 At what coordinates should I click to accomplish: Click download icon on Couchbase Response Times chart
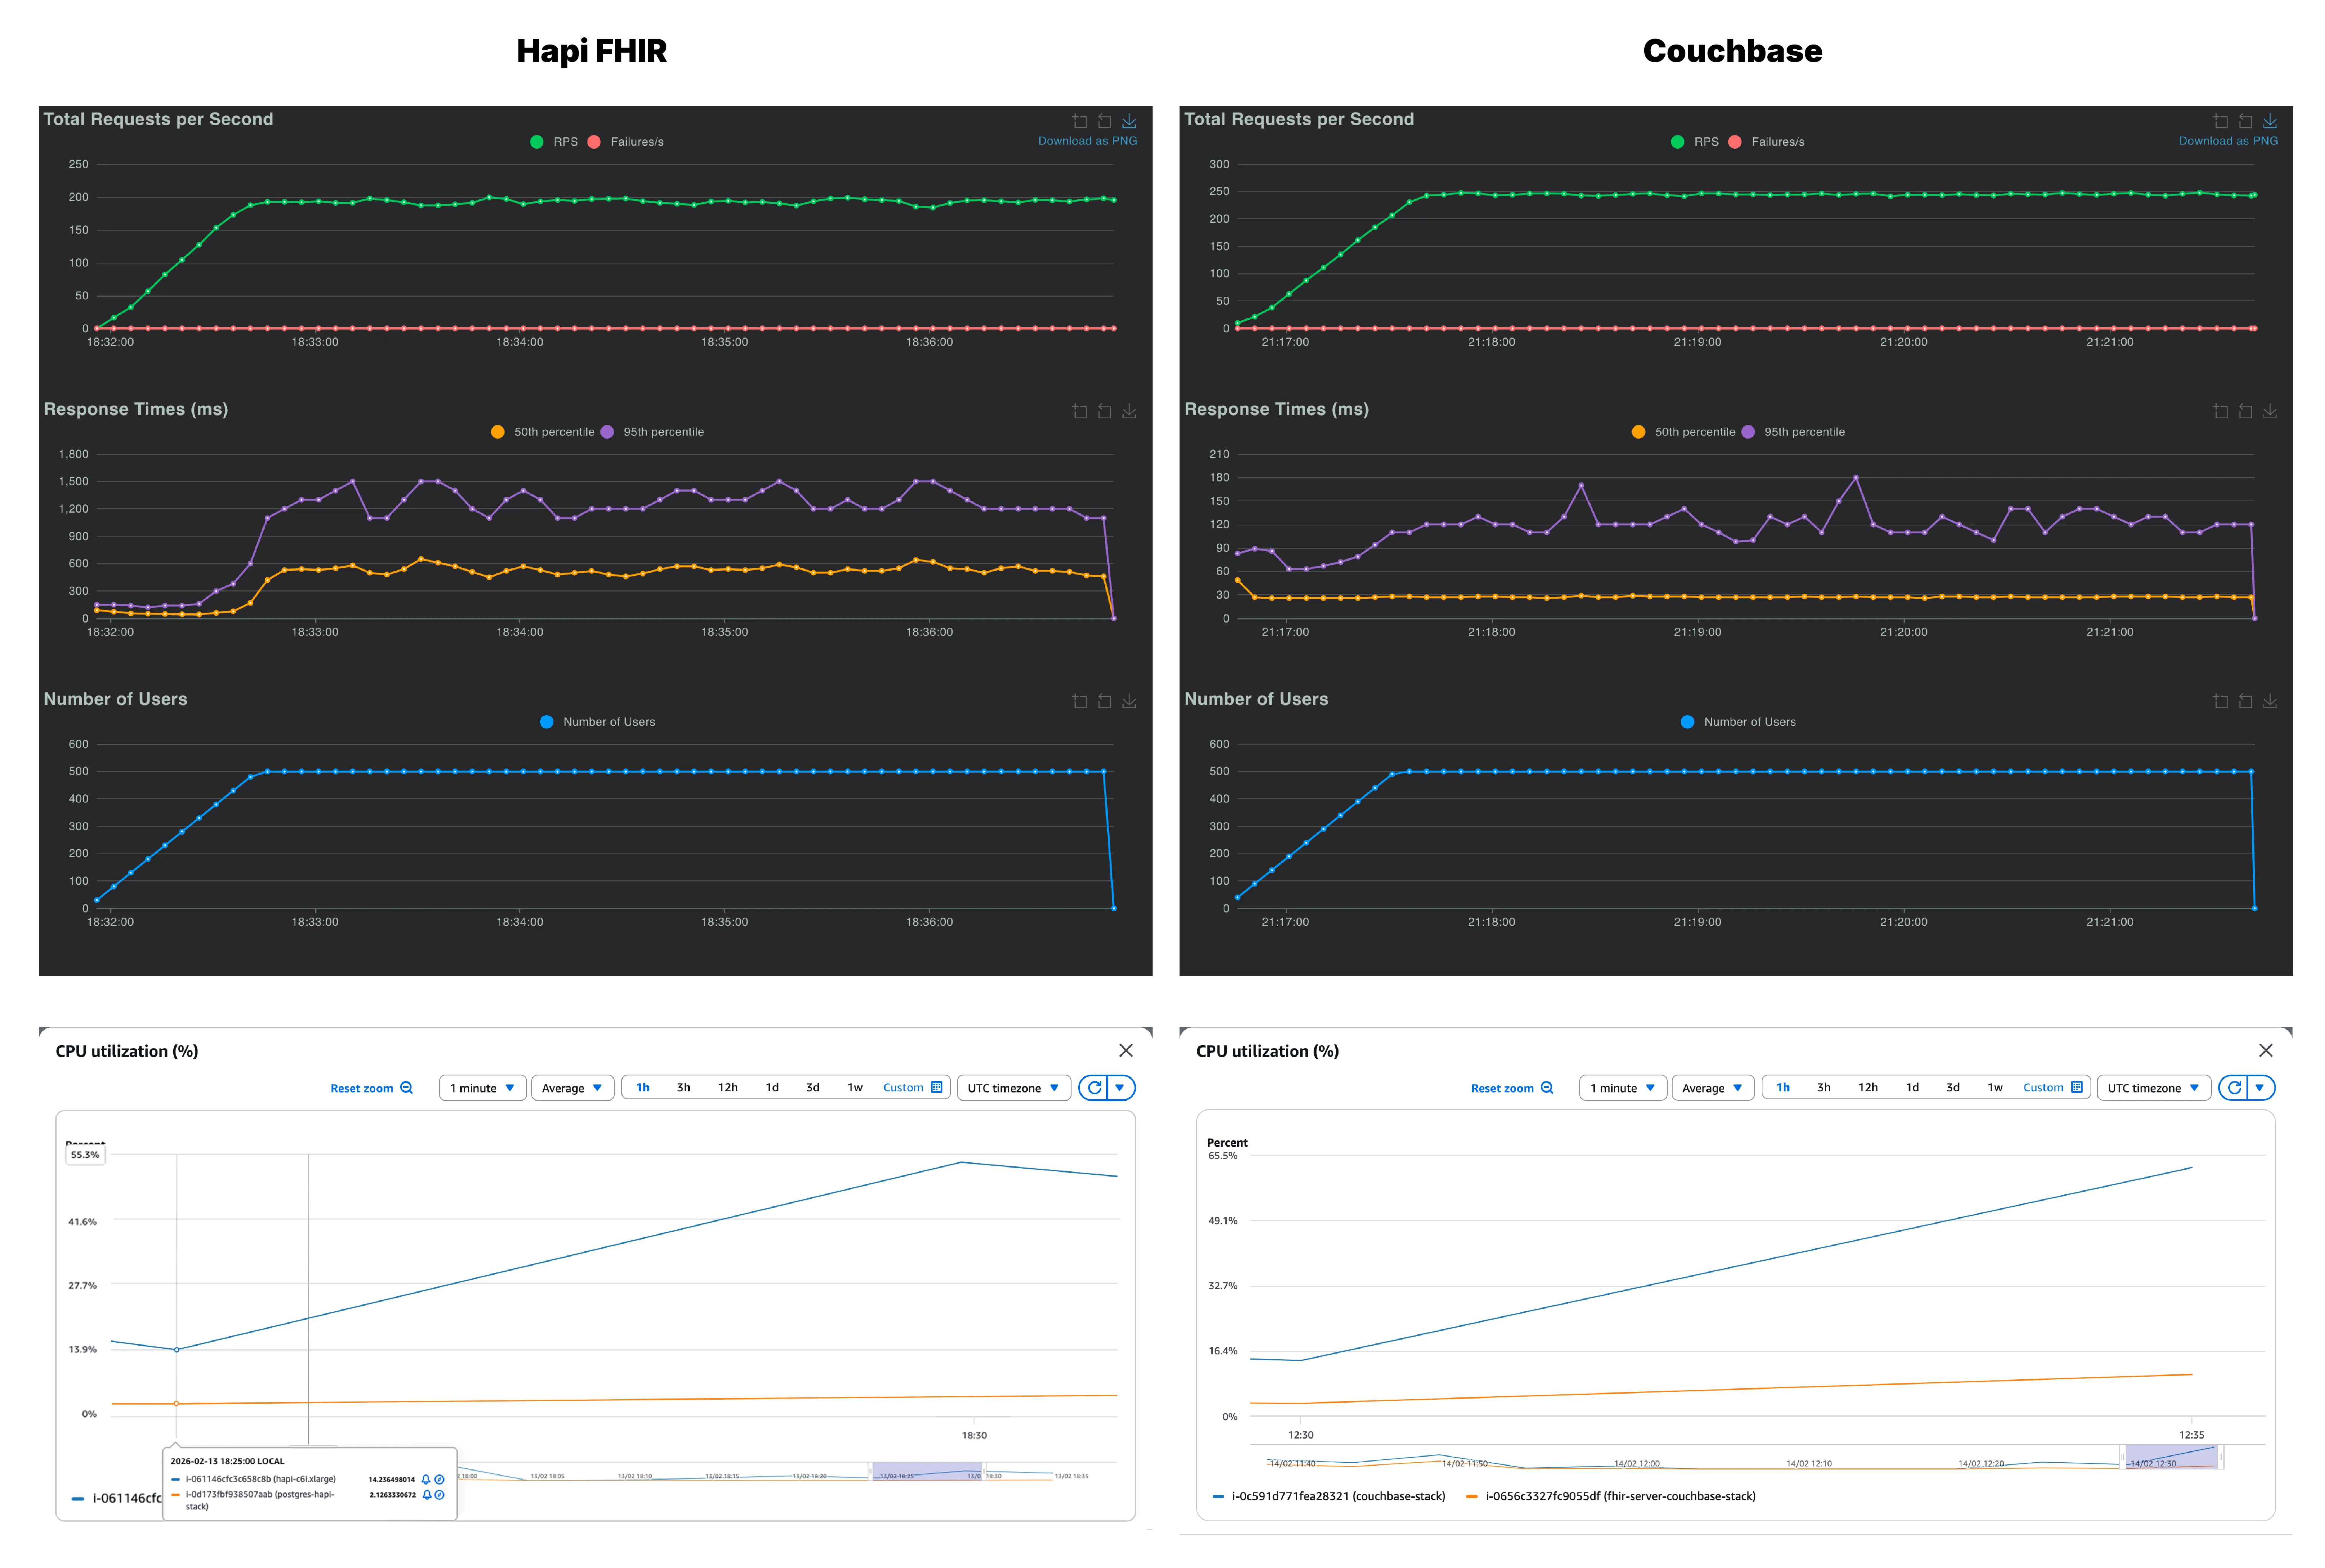[2270, 412]
